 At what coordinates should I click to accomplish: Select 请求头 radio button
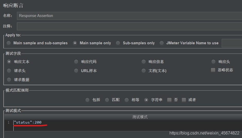pyautogui.click(x=9, y=71)
